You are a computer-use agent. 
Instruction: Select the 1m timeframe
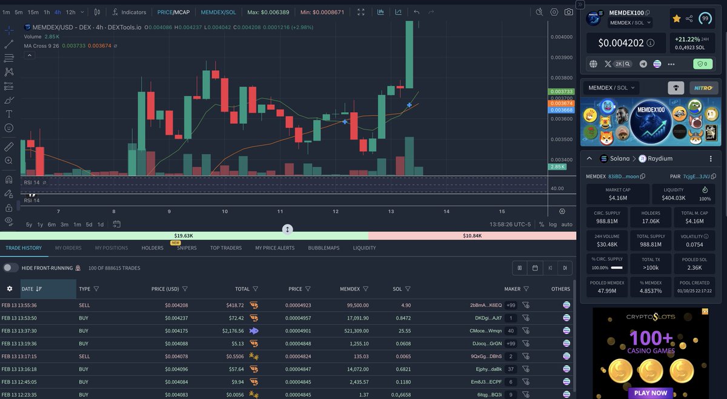click(x=6, y=12)
